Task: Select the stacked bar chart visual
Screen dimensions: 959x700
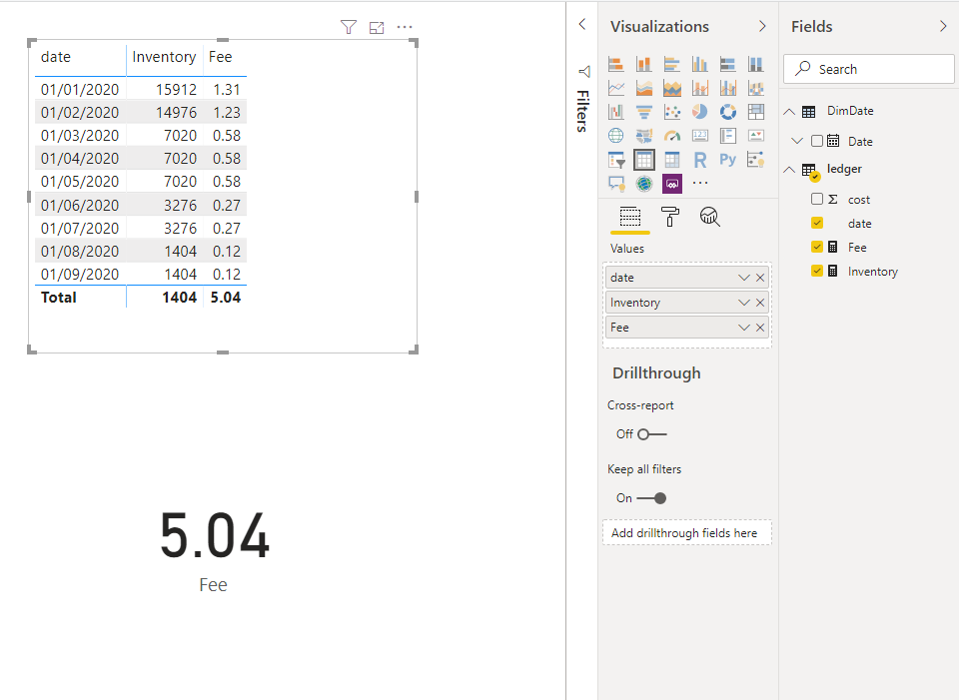Action: 616,64
